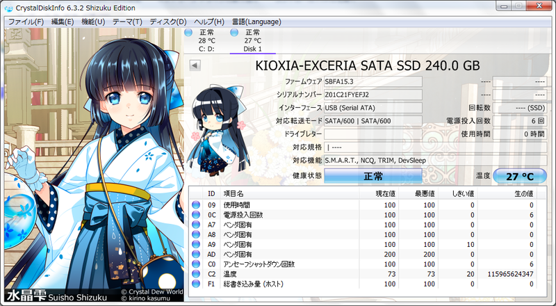The height and width of the screenshot is (306, 556).
Task: Click the status icon for ID A7 row
Action: pyautogui.click(x=196, y=225)
